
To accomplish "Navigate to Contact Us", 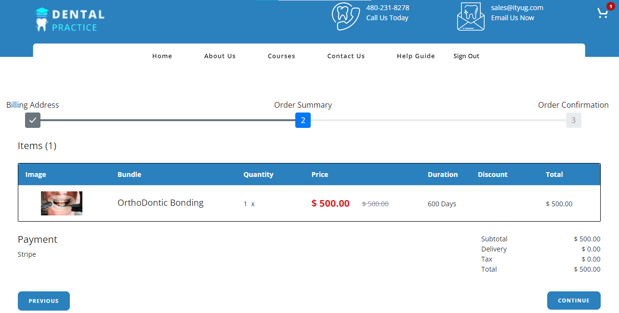I will [x=346, y=56].
